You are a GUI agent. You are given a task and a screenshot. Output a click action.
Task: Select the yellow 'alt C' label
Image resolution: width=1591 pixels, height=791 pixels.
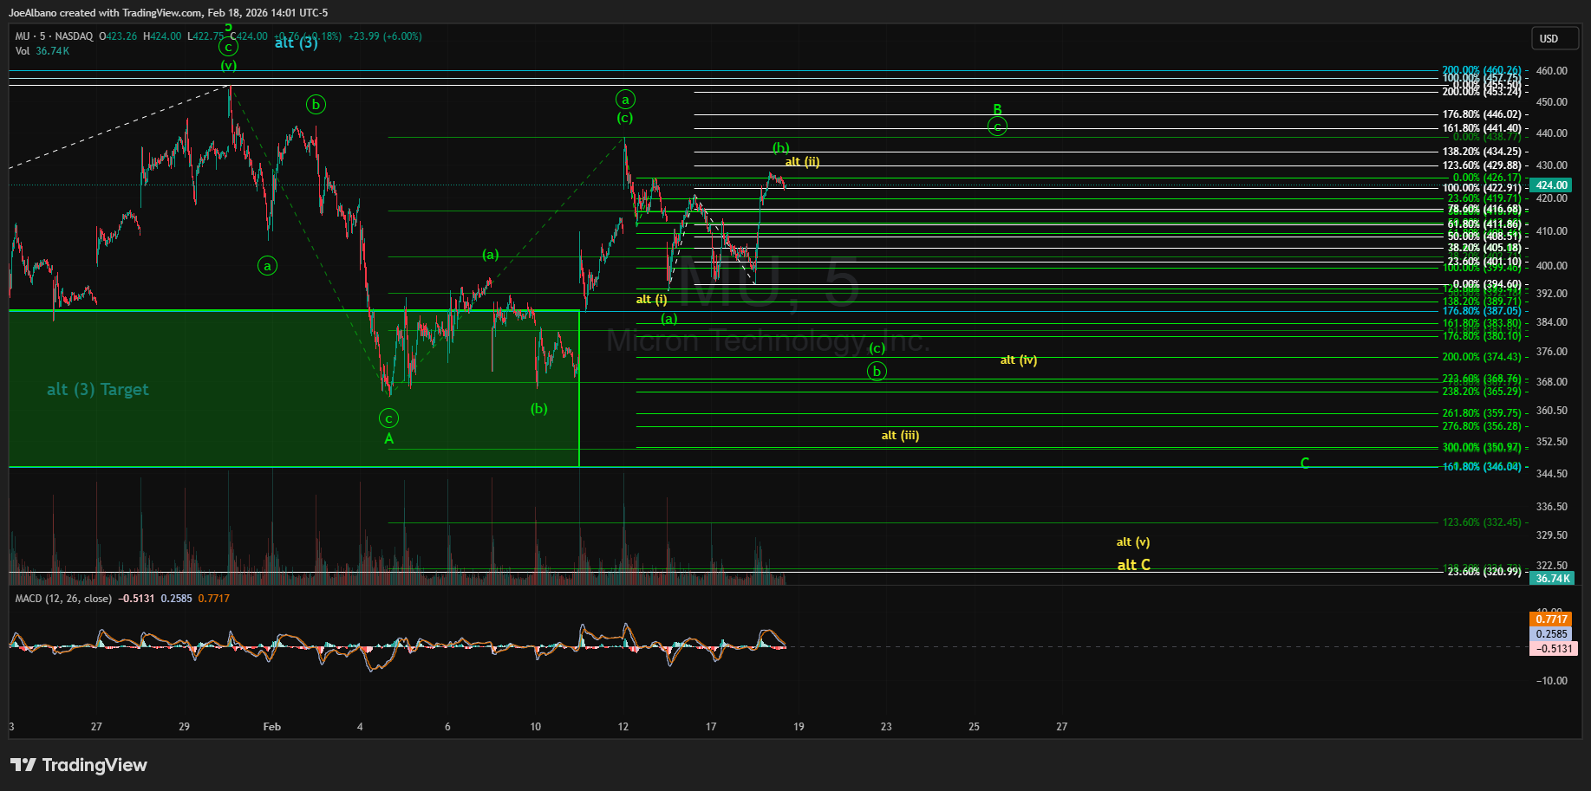coord(1133,565)
